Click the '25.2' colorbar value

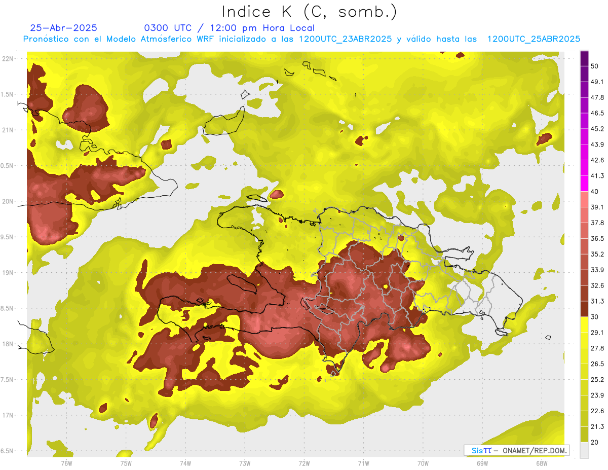point(597,379)
